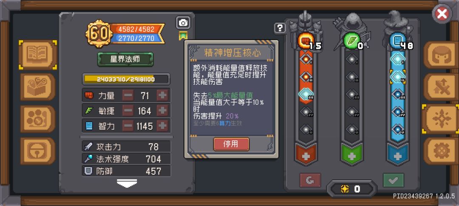This screenshot has height=206, width=459.
Task: Select the crossed swords upgrade icon
Action: tap(442, 87)
